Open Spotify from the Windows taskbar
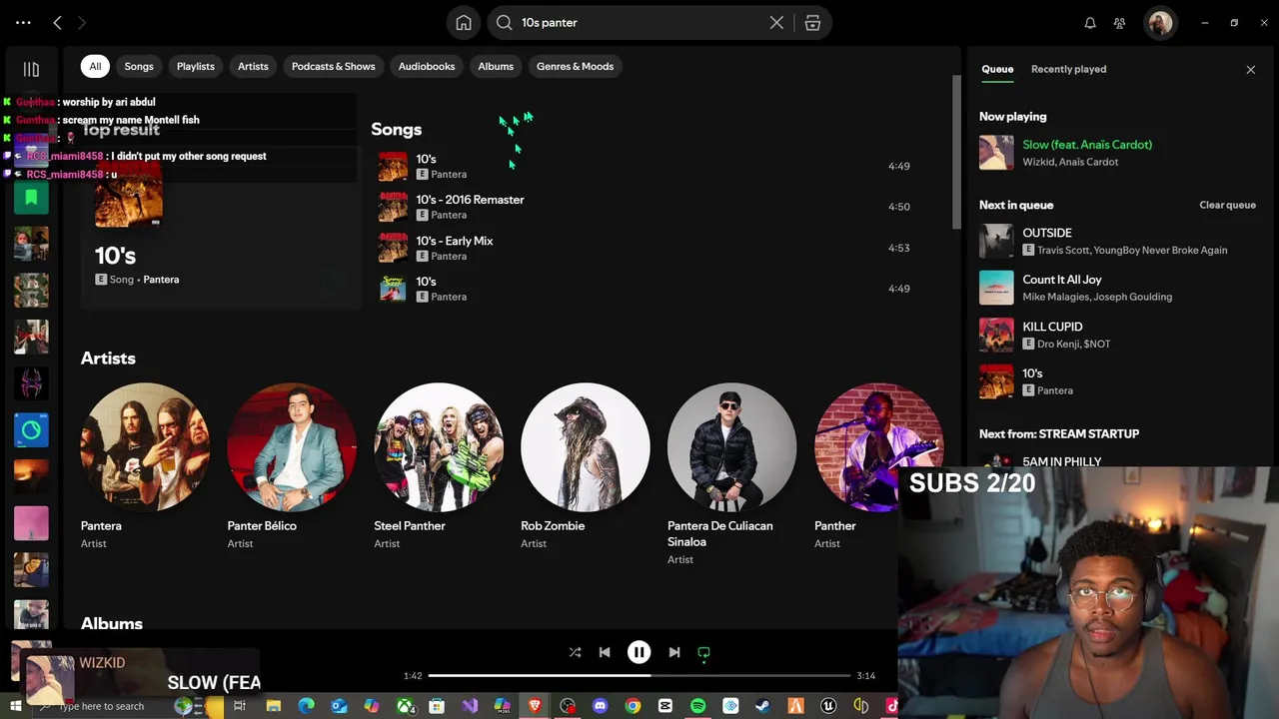 pyautogui.click(x=697, y=706)
